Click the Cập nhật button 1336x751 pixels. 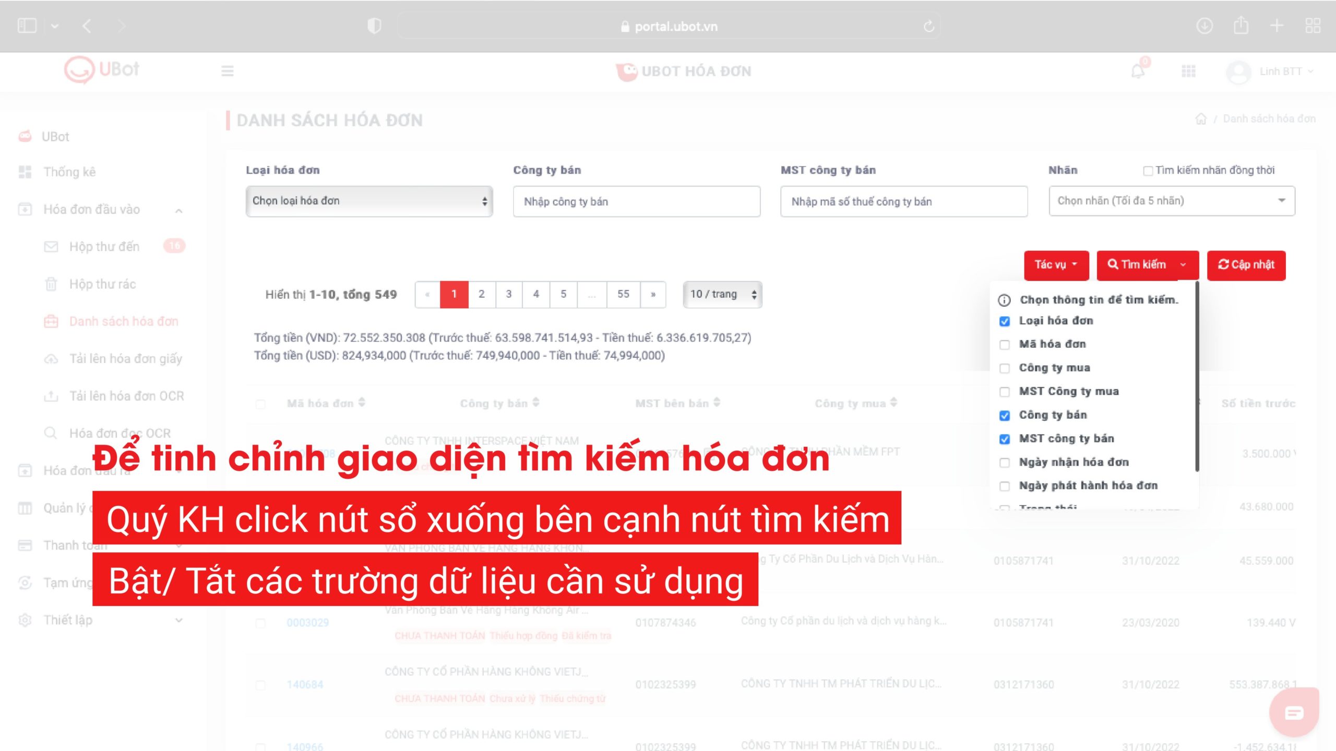tap(1246, 265)
